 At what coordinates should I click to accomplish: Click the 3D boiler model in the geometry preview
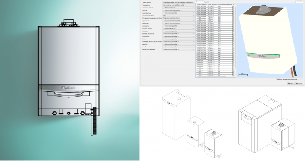coord(268,40)
